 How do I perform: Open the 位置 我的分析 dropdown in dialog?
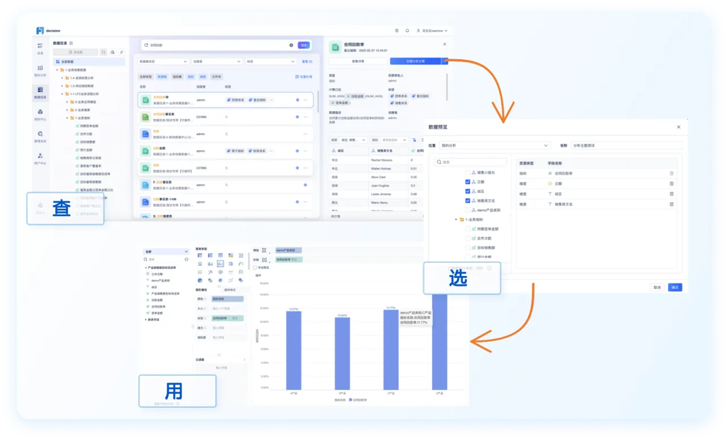495,145
